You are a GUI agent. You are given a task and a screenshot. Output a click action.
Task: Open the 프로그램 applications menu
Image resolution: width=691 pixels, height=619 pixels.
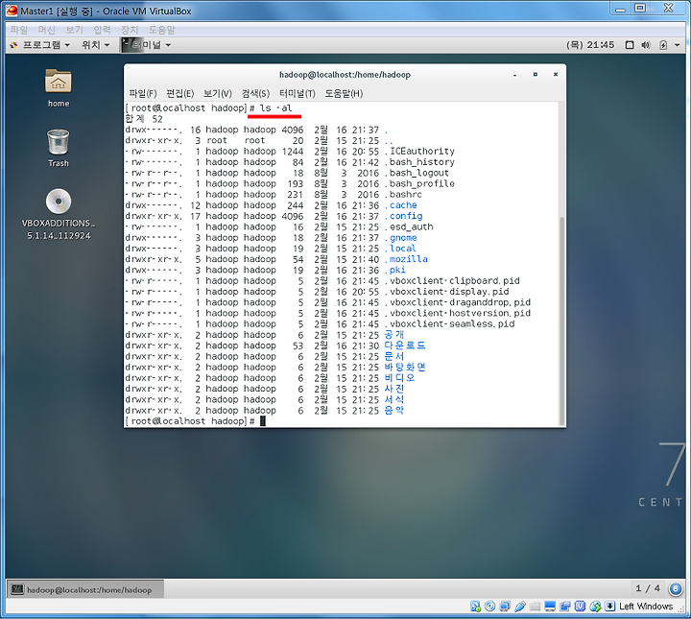[x=39, y=45]
